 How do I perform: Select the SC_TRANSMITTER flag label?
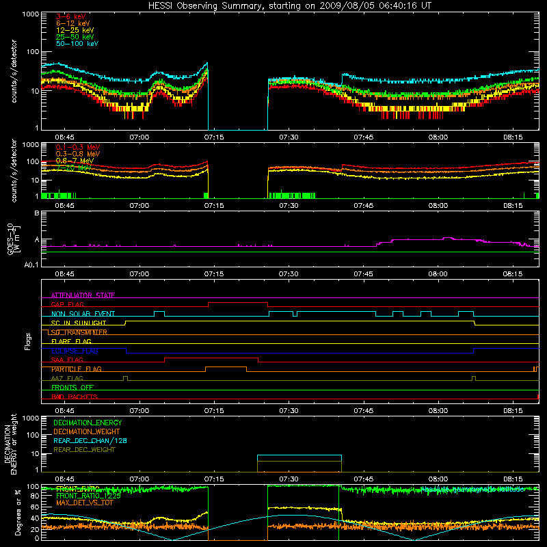coord(79,332)
